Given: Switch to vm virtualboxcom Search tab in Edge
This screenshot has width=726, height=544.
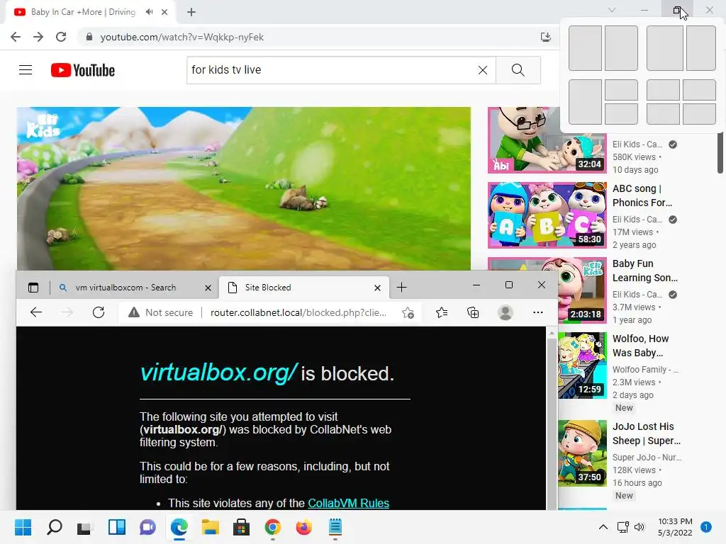Looking at the screenshot, I should click(x=125, y=288).
